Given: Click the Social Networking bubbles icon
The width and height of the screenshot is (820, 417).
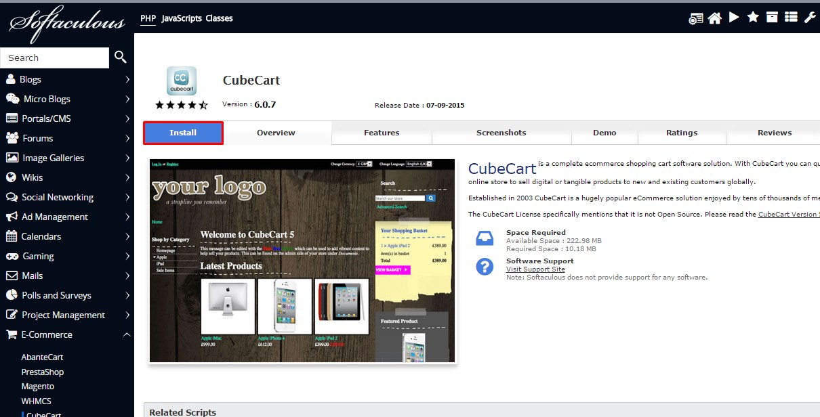Looking at the screenshot, I should pyautogui.click(x=11, y=197).
